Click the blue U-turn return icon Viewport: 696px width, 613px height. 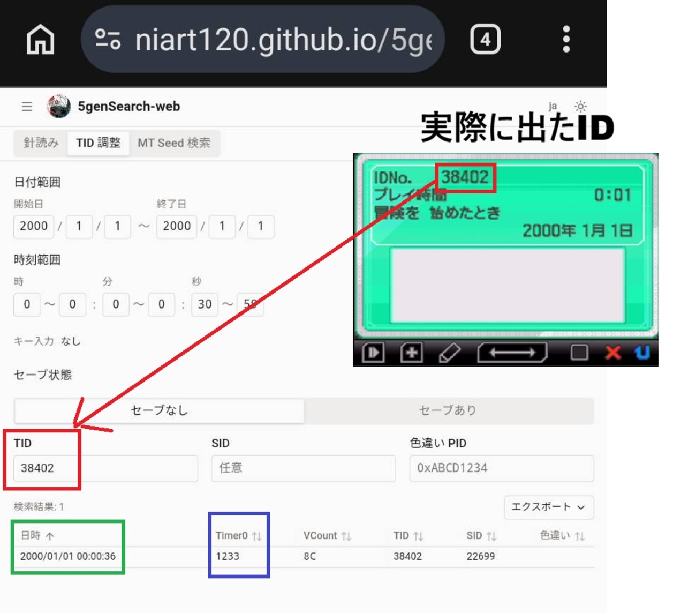(642, 353)
